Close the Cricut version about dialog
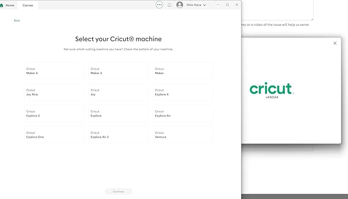Viewport: 348px width, 199px height. point(335,43)
